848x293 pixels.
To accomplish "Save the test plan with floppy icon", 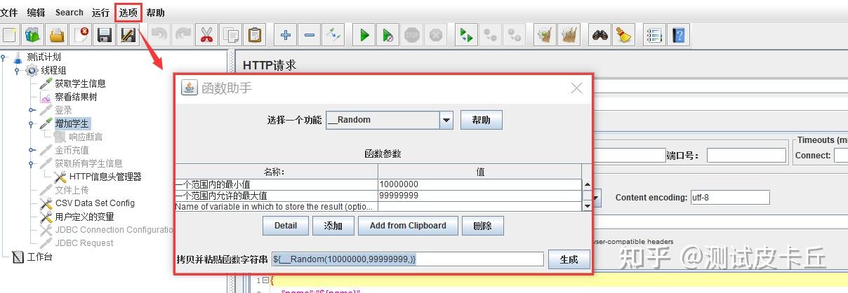I will (105, 34).
